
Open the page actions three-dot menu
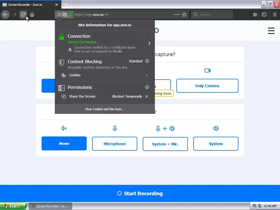point(176,14)
